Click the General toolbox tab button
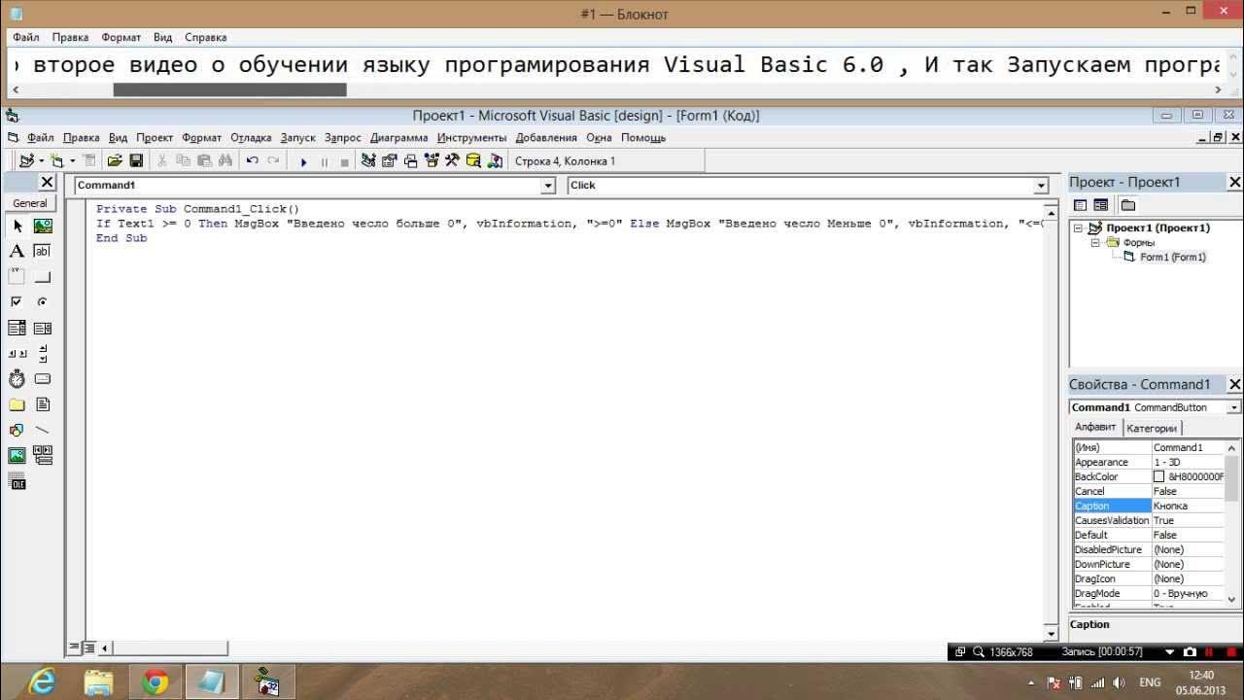 pyautogui.click(x=30, y=203)
